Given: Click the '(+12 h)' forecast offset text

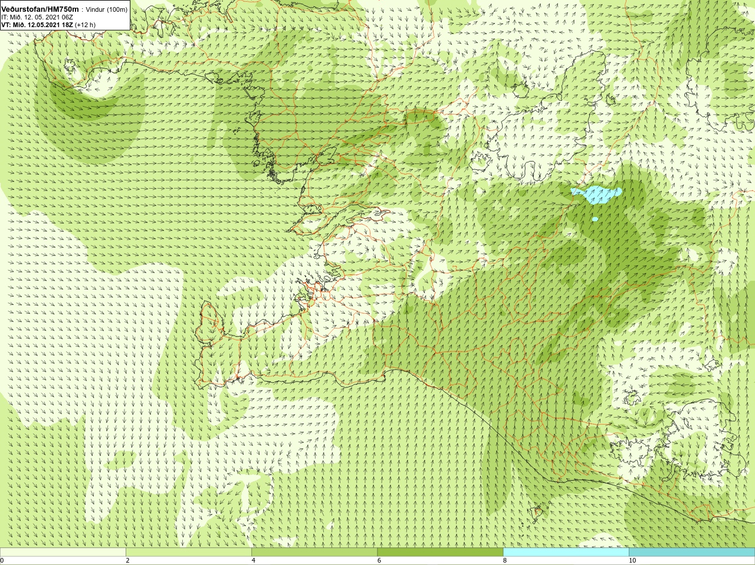Looking at the screenshot, I should 86,25.
